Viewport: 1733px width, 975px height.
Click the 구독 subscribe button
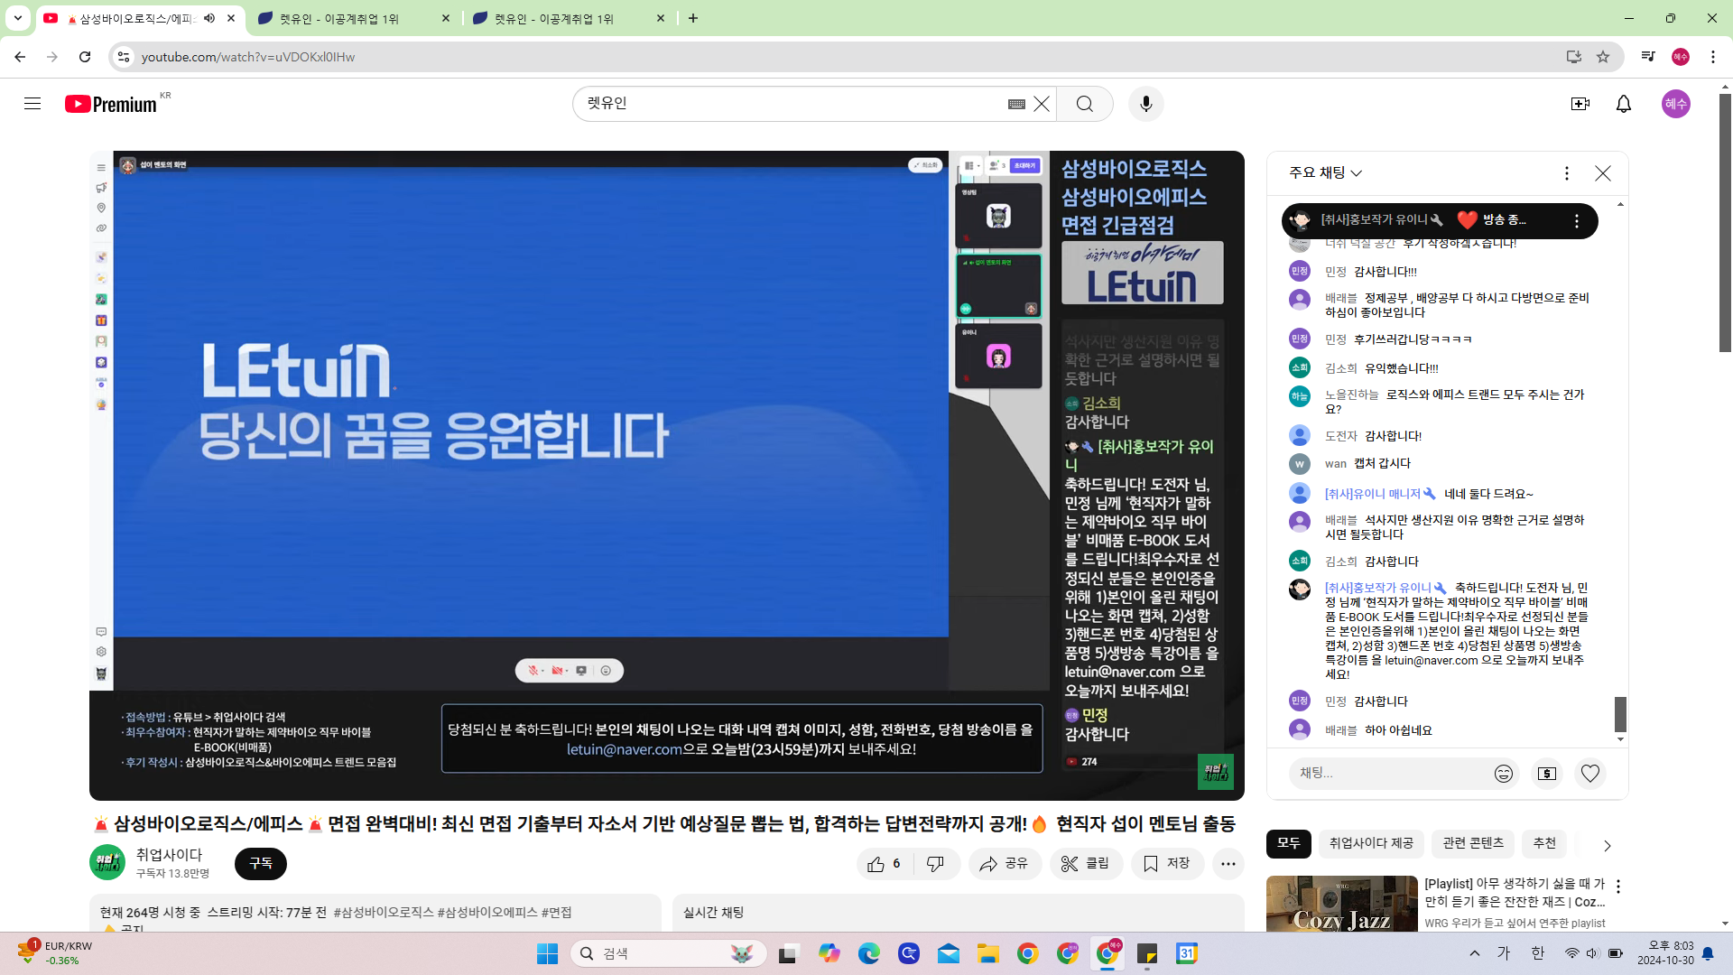pos(260,864)
